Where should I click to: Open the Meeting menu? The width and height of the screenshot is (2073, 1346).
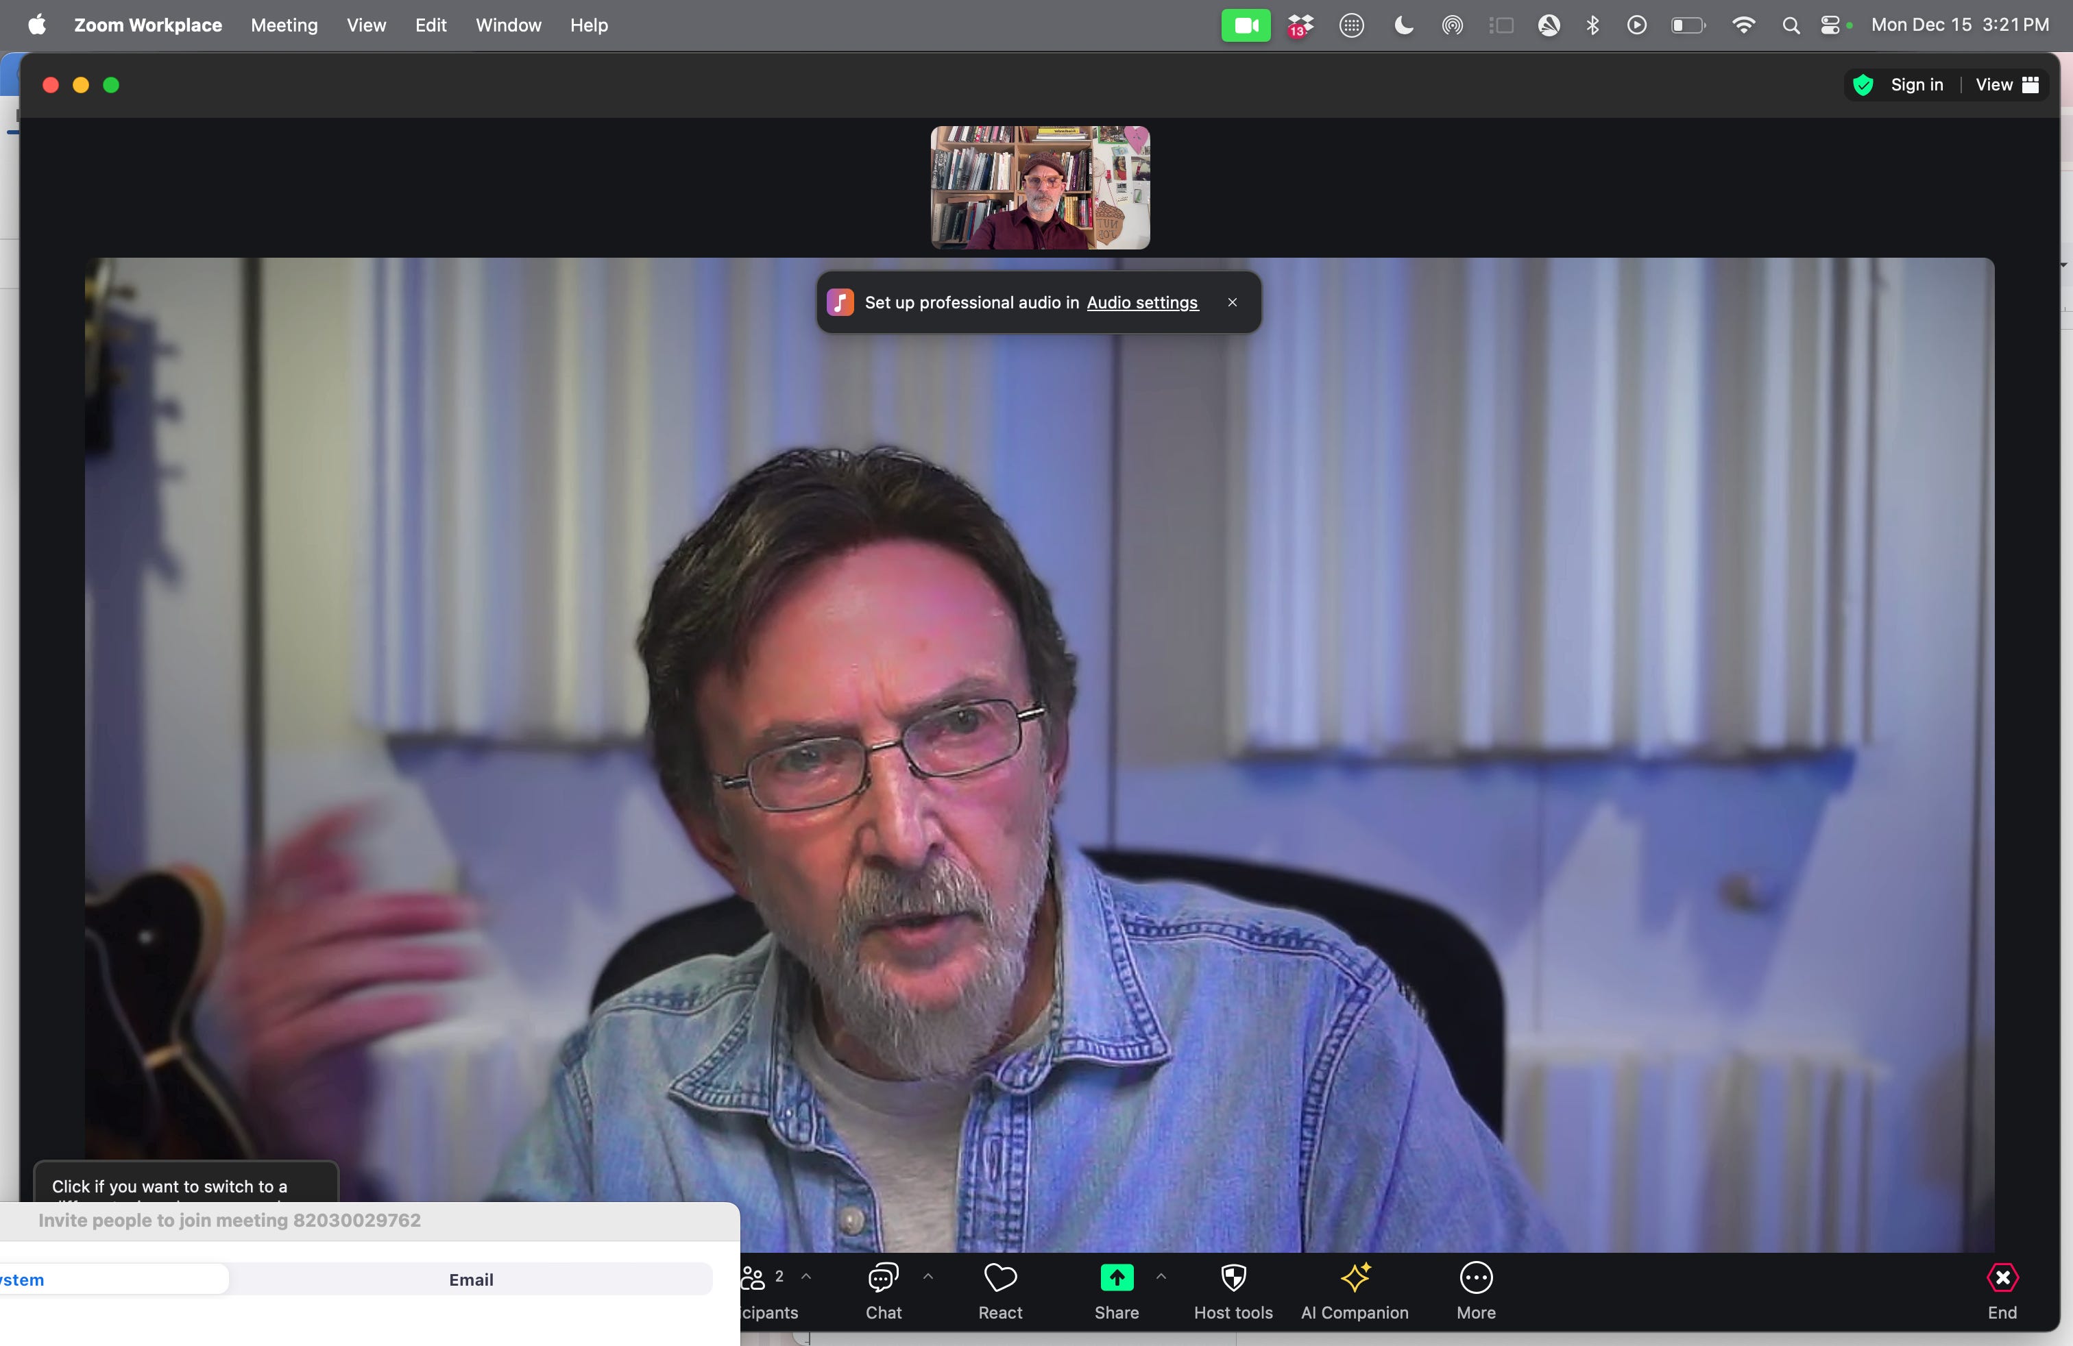pyautogui.click(x=284, y=25)
